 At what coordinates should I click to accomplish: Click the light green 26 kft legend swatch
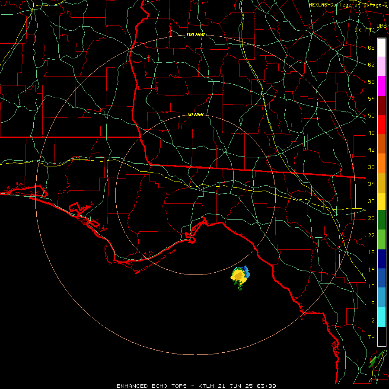[382, 239]
